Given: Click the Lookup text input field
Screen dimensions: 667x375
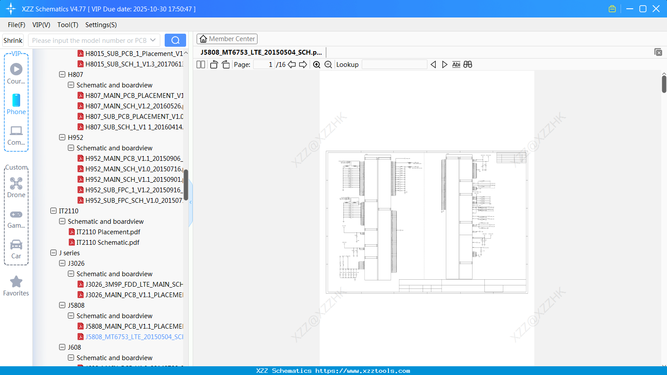Looking at the screenshot, I should [394, 65].
